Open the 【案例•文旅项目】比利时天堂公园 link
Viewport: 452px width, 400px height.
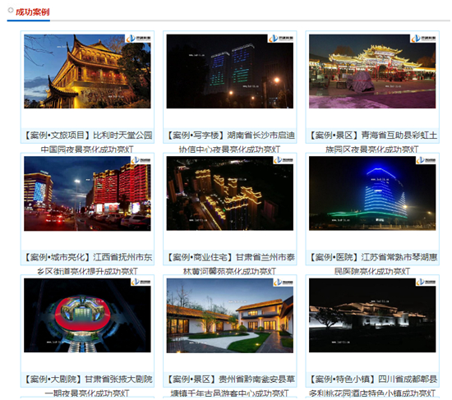coord(87,136)
